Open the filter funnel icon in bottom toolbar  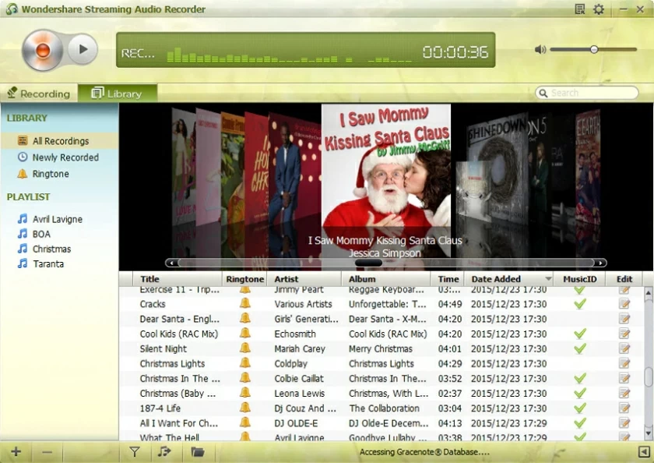(134, 451)
